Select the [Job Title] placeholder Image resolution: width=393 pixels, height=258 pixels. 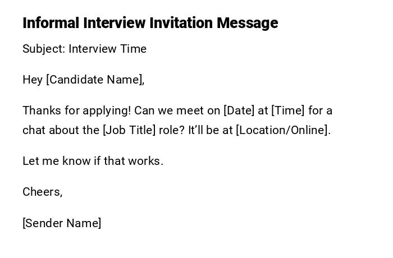(129, 130)
